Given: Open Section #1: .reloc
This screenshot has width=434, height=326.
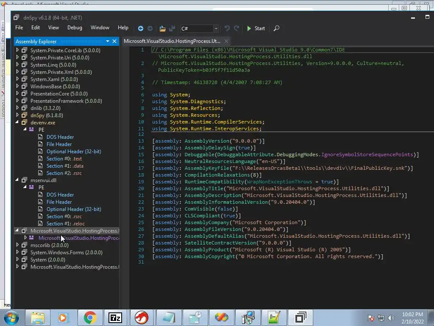Looking at the screenshot, I should pos(66,223).
